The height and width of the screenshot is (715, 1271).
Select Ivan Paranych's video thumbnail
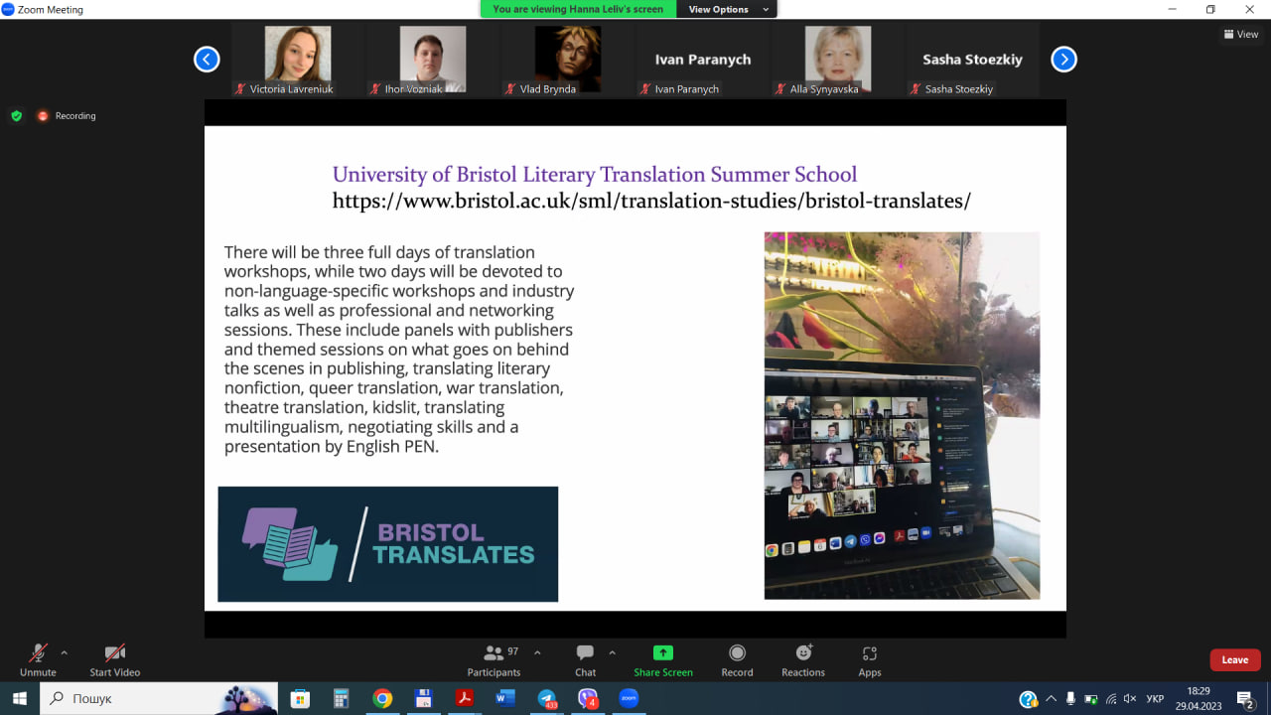point(702,59)
